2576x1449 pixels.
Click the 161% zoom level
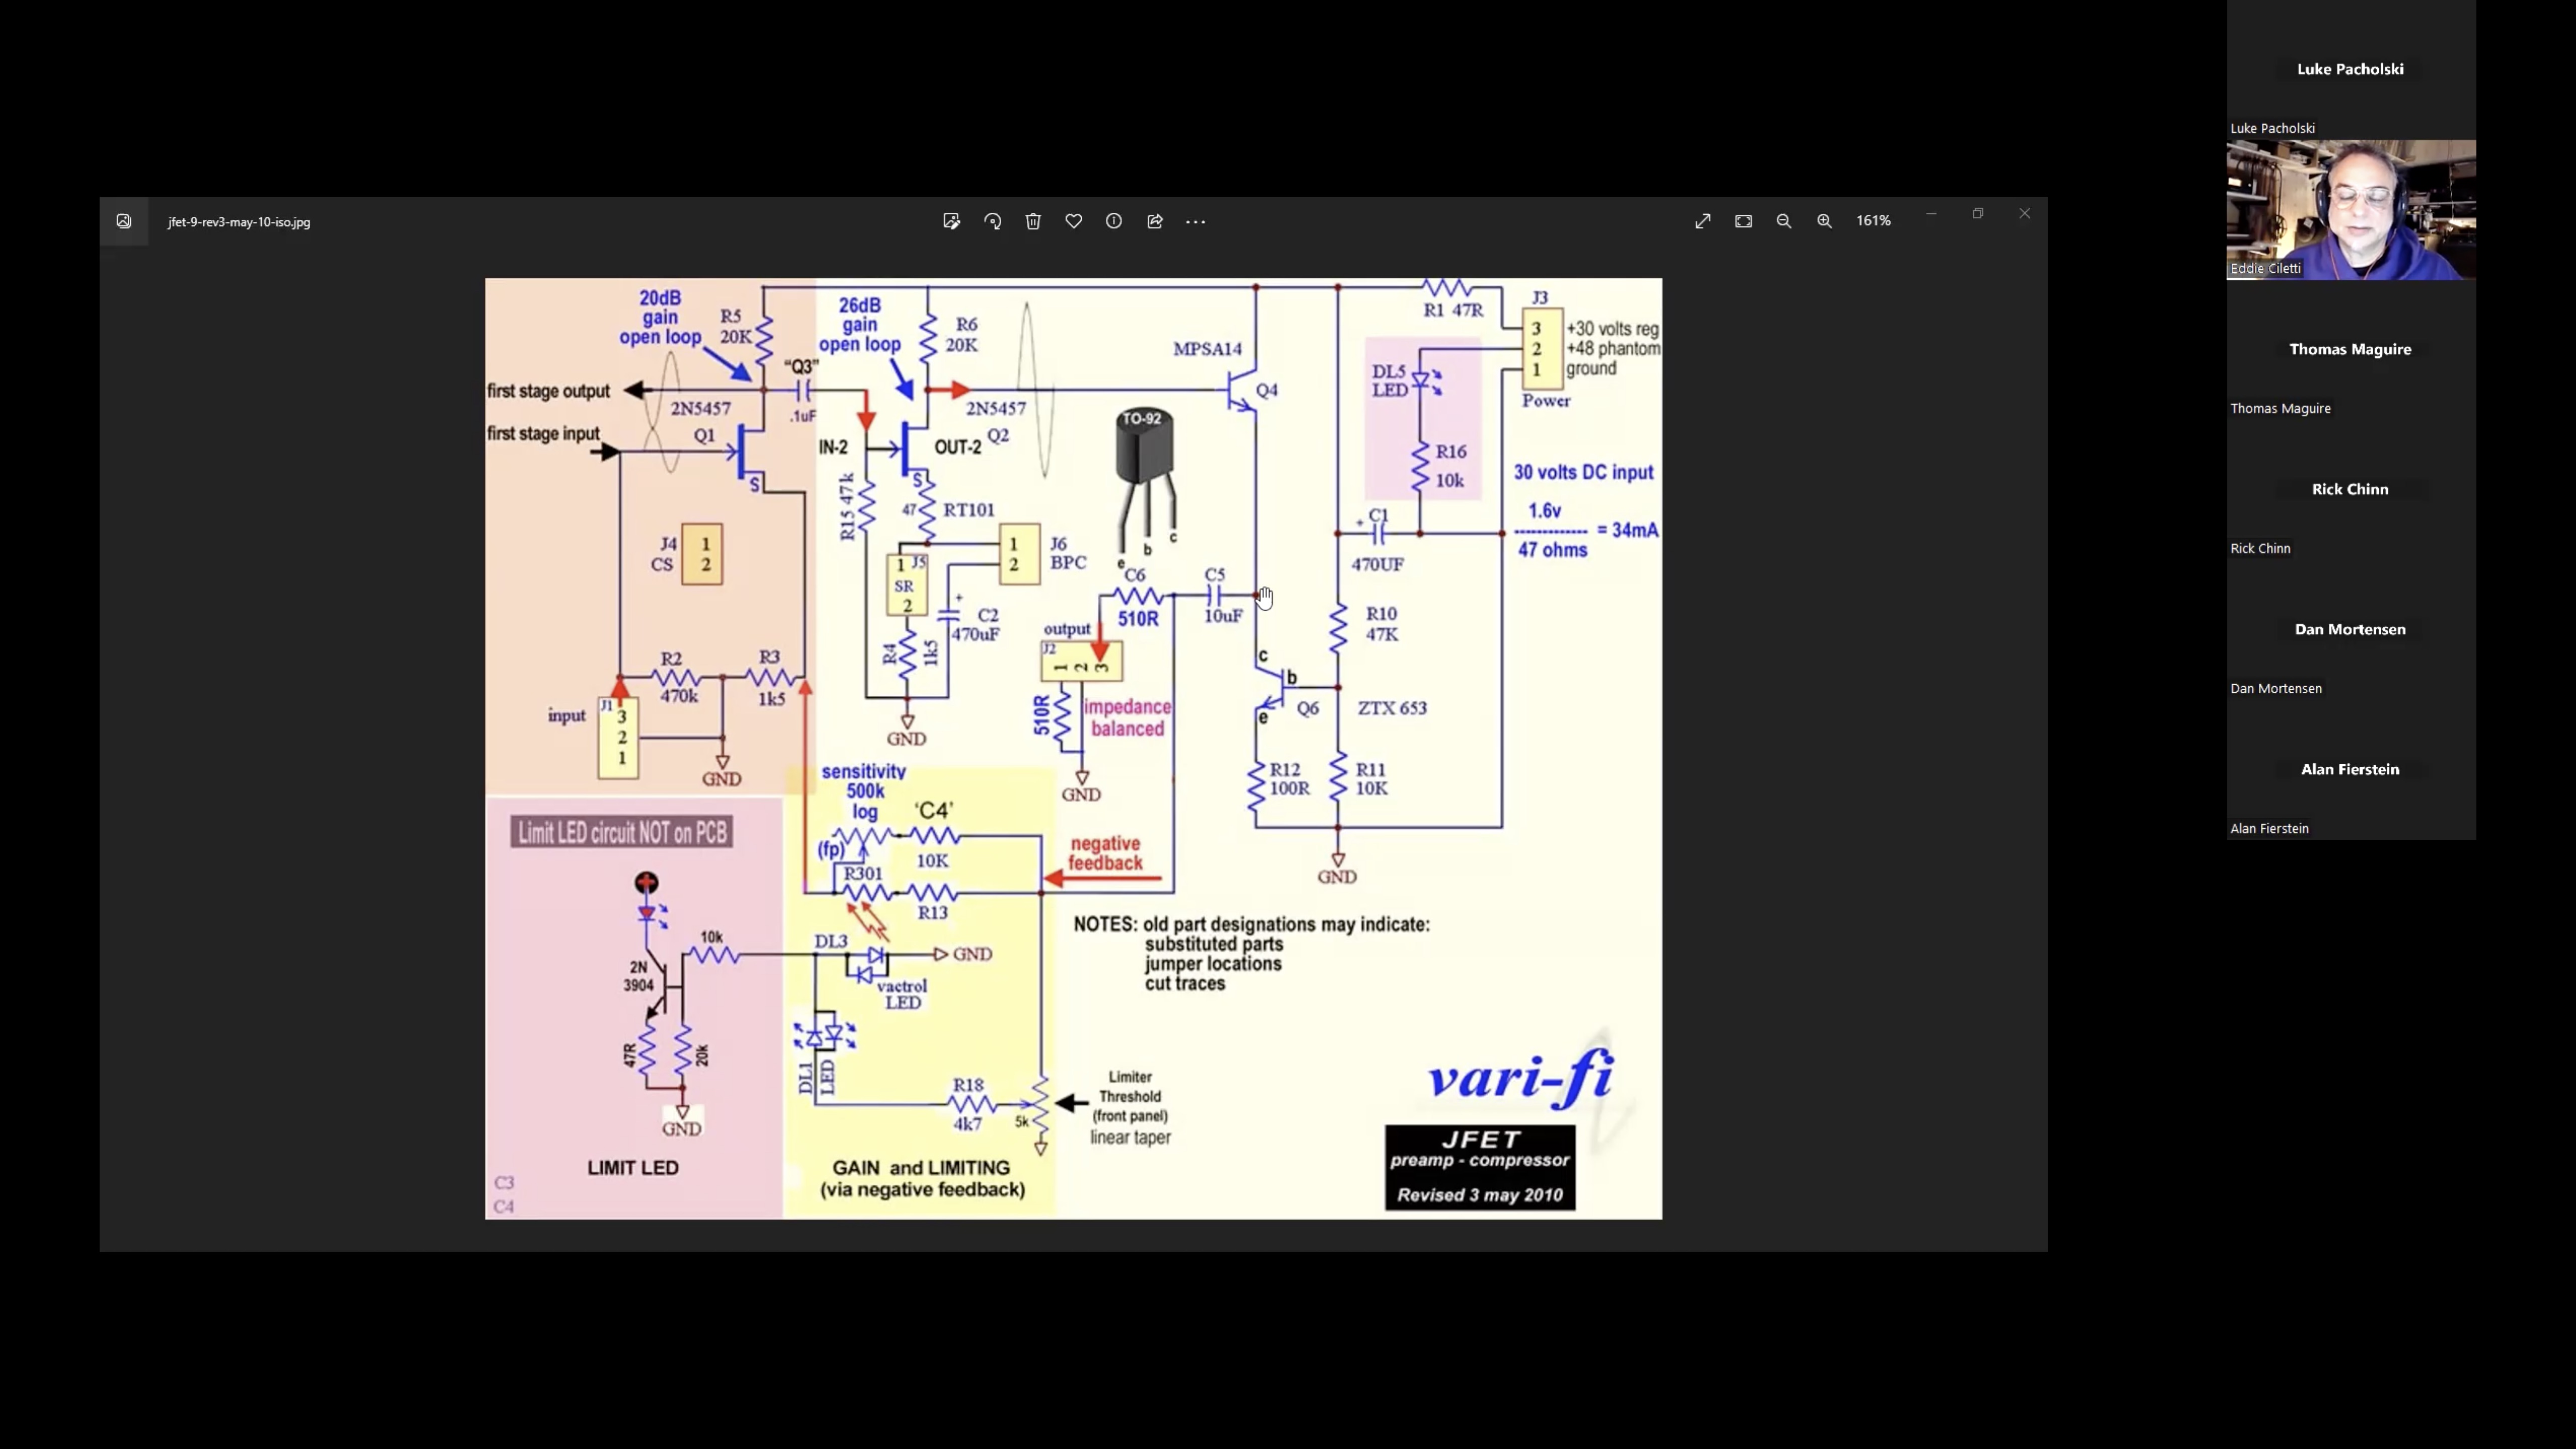1873,221
